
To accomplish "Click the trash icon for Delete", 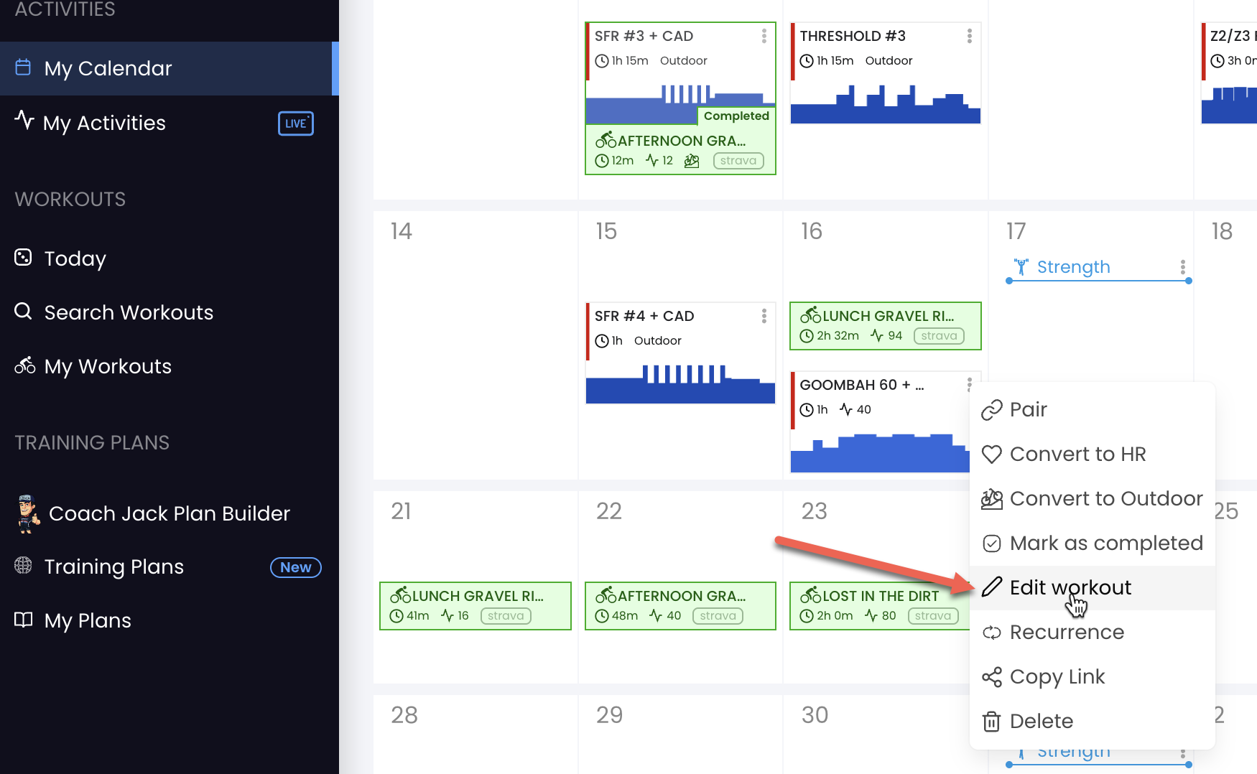I will point(991,721).
